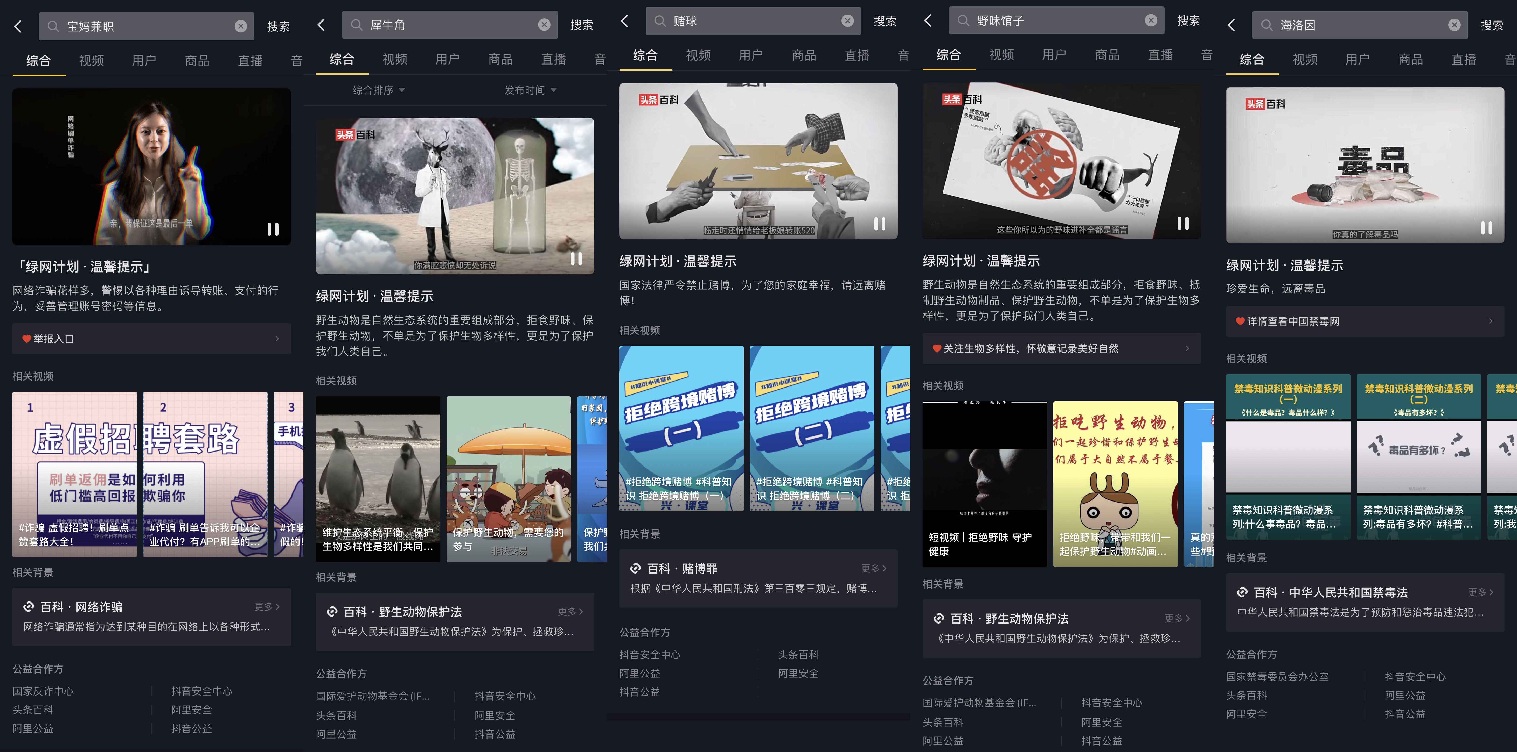This screenshot has height=752, width=1517.
Task: Open the penguin 维护生态系统平衡 video
Action: (x=378, y=479)
